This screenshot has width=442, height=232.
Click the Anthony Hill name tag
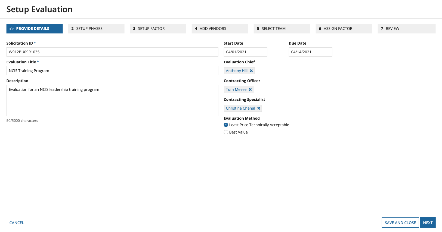pos(237,71)
